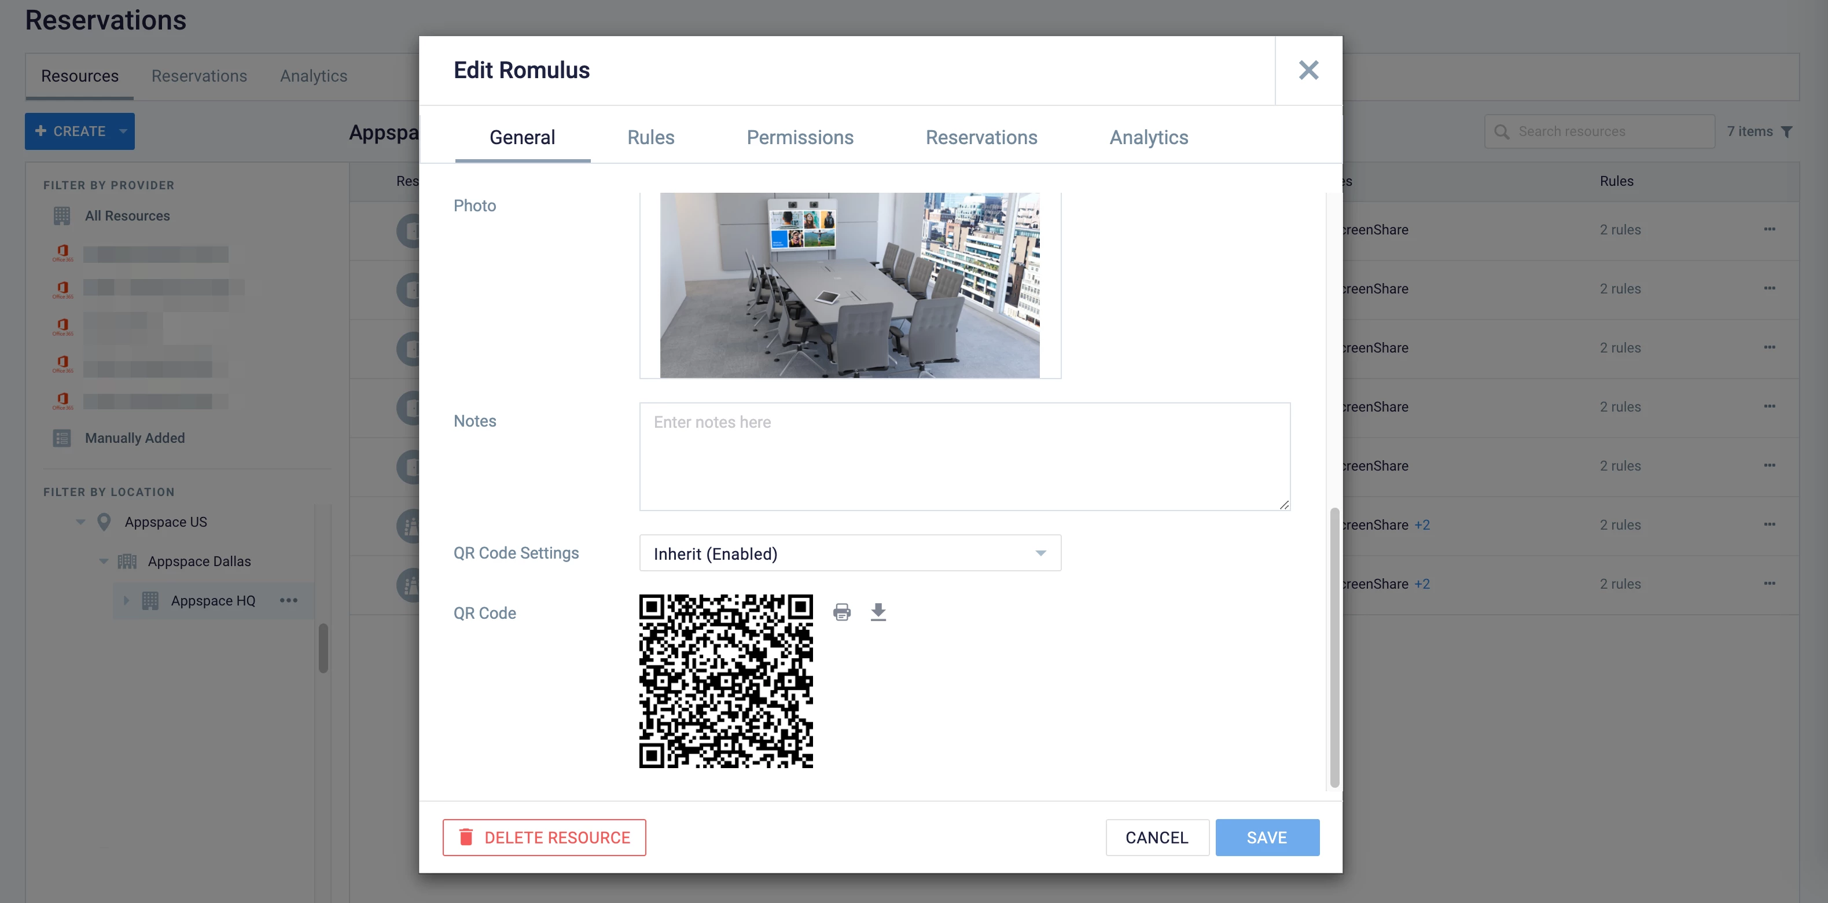Open the ellipsis menu in the first 2 rules row

(1769, 229)
